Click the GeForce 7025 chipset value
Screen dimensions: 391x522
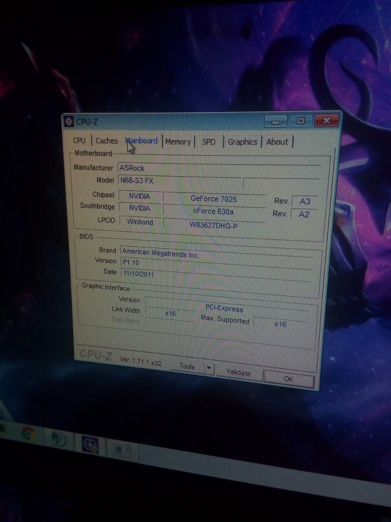(x=214, y=199)
